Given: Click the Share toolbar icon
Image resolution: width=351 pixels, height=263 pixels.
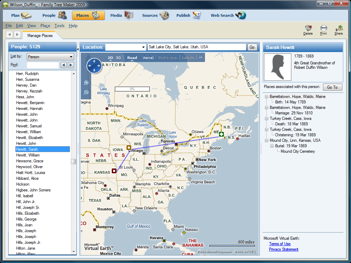Looking at the screenshot, I should click(339, 30).
